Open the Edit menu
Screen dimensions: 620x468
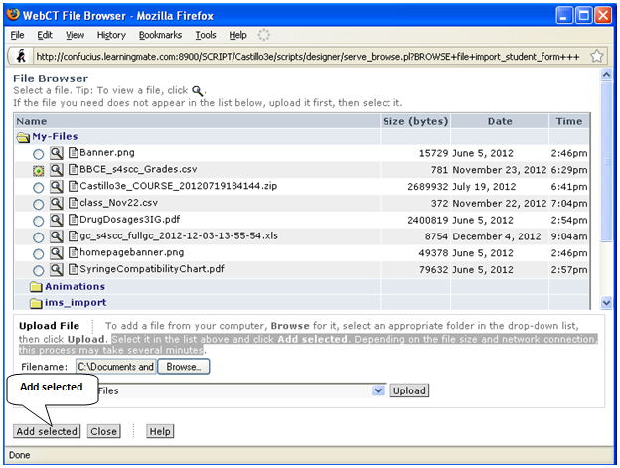coord(45,35)
